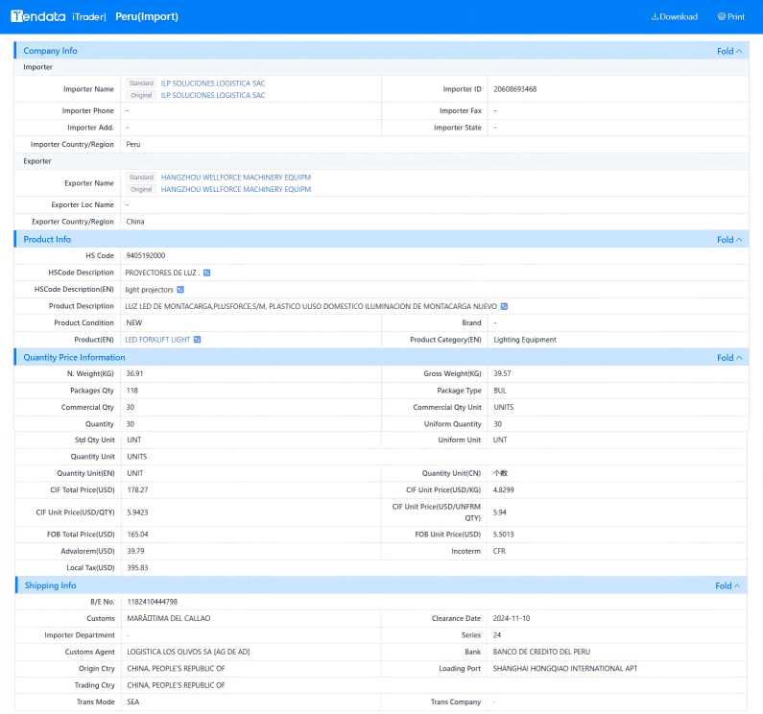Select Clearance Date 2024-11-10
Screen dimensions: 763x714
pos(512,619)
